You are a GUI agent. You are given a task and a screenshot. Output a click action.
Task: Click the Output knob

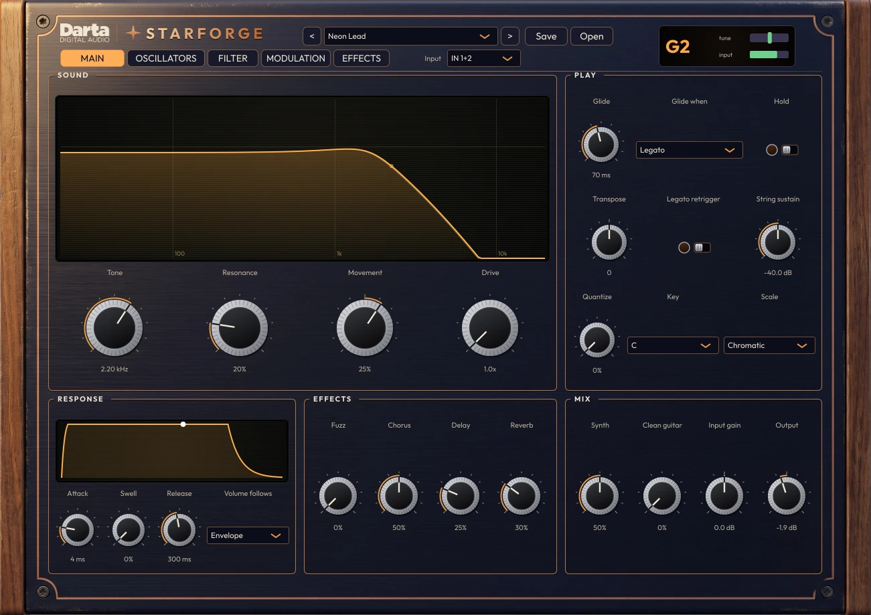pyautogui.click(x=787, y=496)
